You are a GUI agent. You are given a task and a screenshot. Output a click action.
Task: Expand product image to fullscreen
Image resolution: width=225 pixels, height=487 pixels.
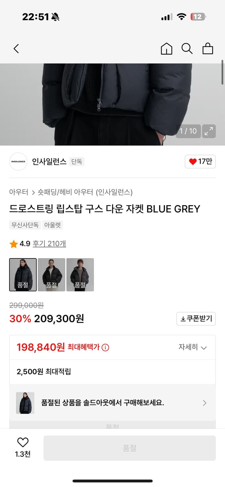tap(209, 131)
